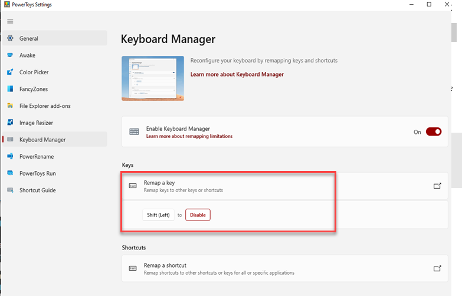Click the FancyZones icon in sidebar

pos(10,89)
